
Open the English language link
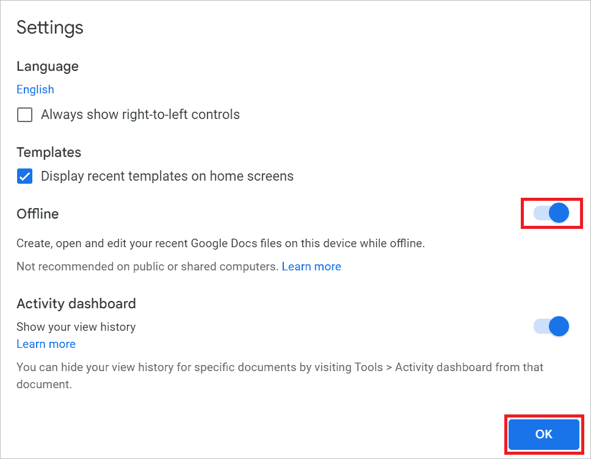tap(35, 90)
